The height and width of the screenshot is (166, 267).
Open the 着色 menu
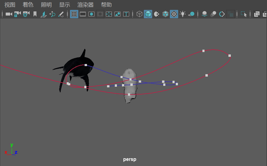click(28, 4)
